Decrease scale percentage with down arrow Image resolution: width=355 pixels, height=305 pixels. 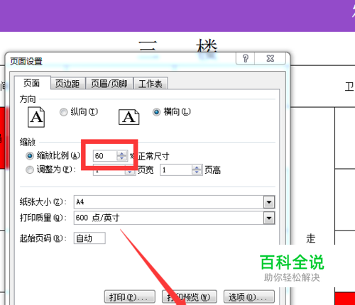point(121,158)
